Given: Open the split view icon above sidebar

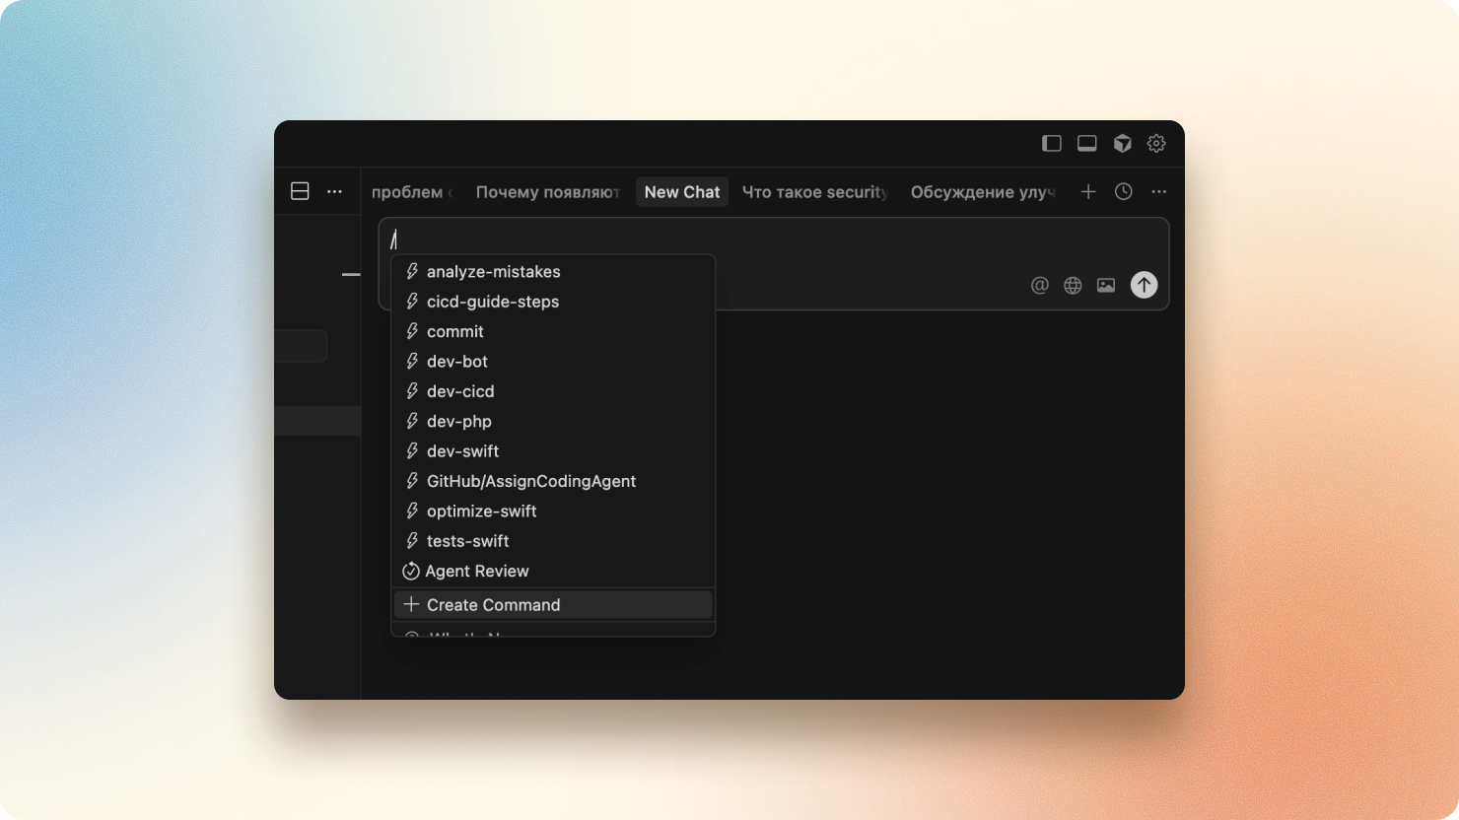Looking at the screenshot, I should 300,190.
